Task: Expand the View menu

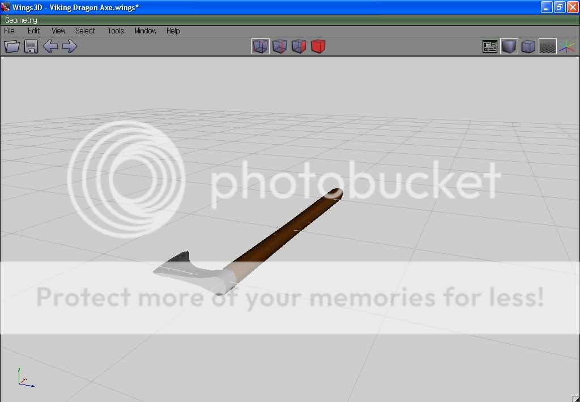Action: pyautogui.click(x=58, y=31)
